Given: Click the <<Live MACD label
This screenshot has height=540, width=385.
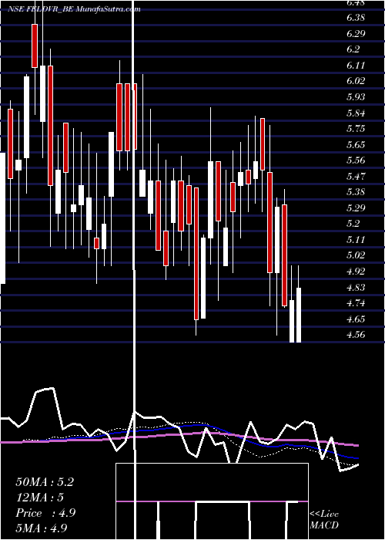Looking at the screenshot, I should pyautogui.click(x=324, y=520).
